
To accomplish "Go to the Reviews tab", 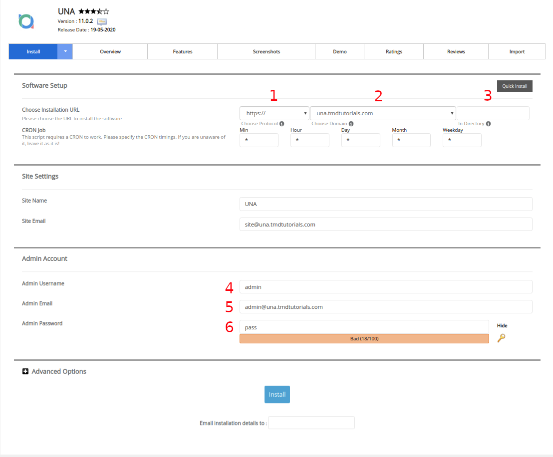I will click(x=456, y=51).
